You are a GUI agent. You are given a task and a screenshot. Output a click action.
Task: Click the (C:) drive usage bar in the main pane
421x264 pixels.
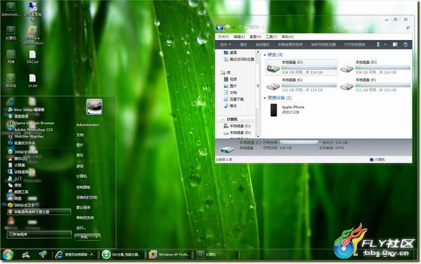[x=309, y=68]
